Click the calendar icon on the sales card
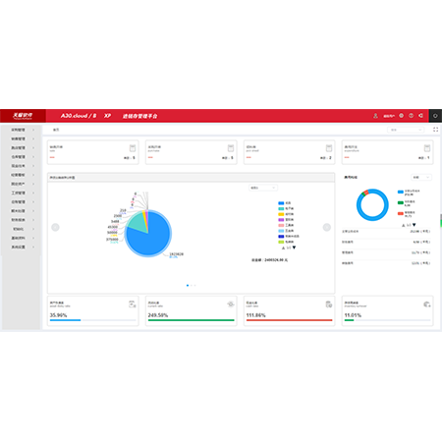442x442 pixels. coord(133,148)
